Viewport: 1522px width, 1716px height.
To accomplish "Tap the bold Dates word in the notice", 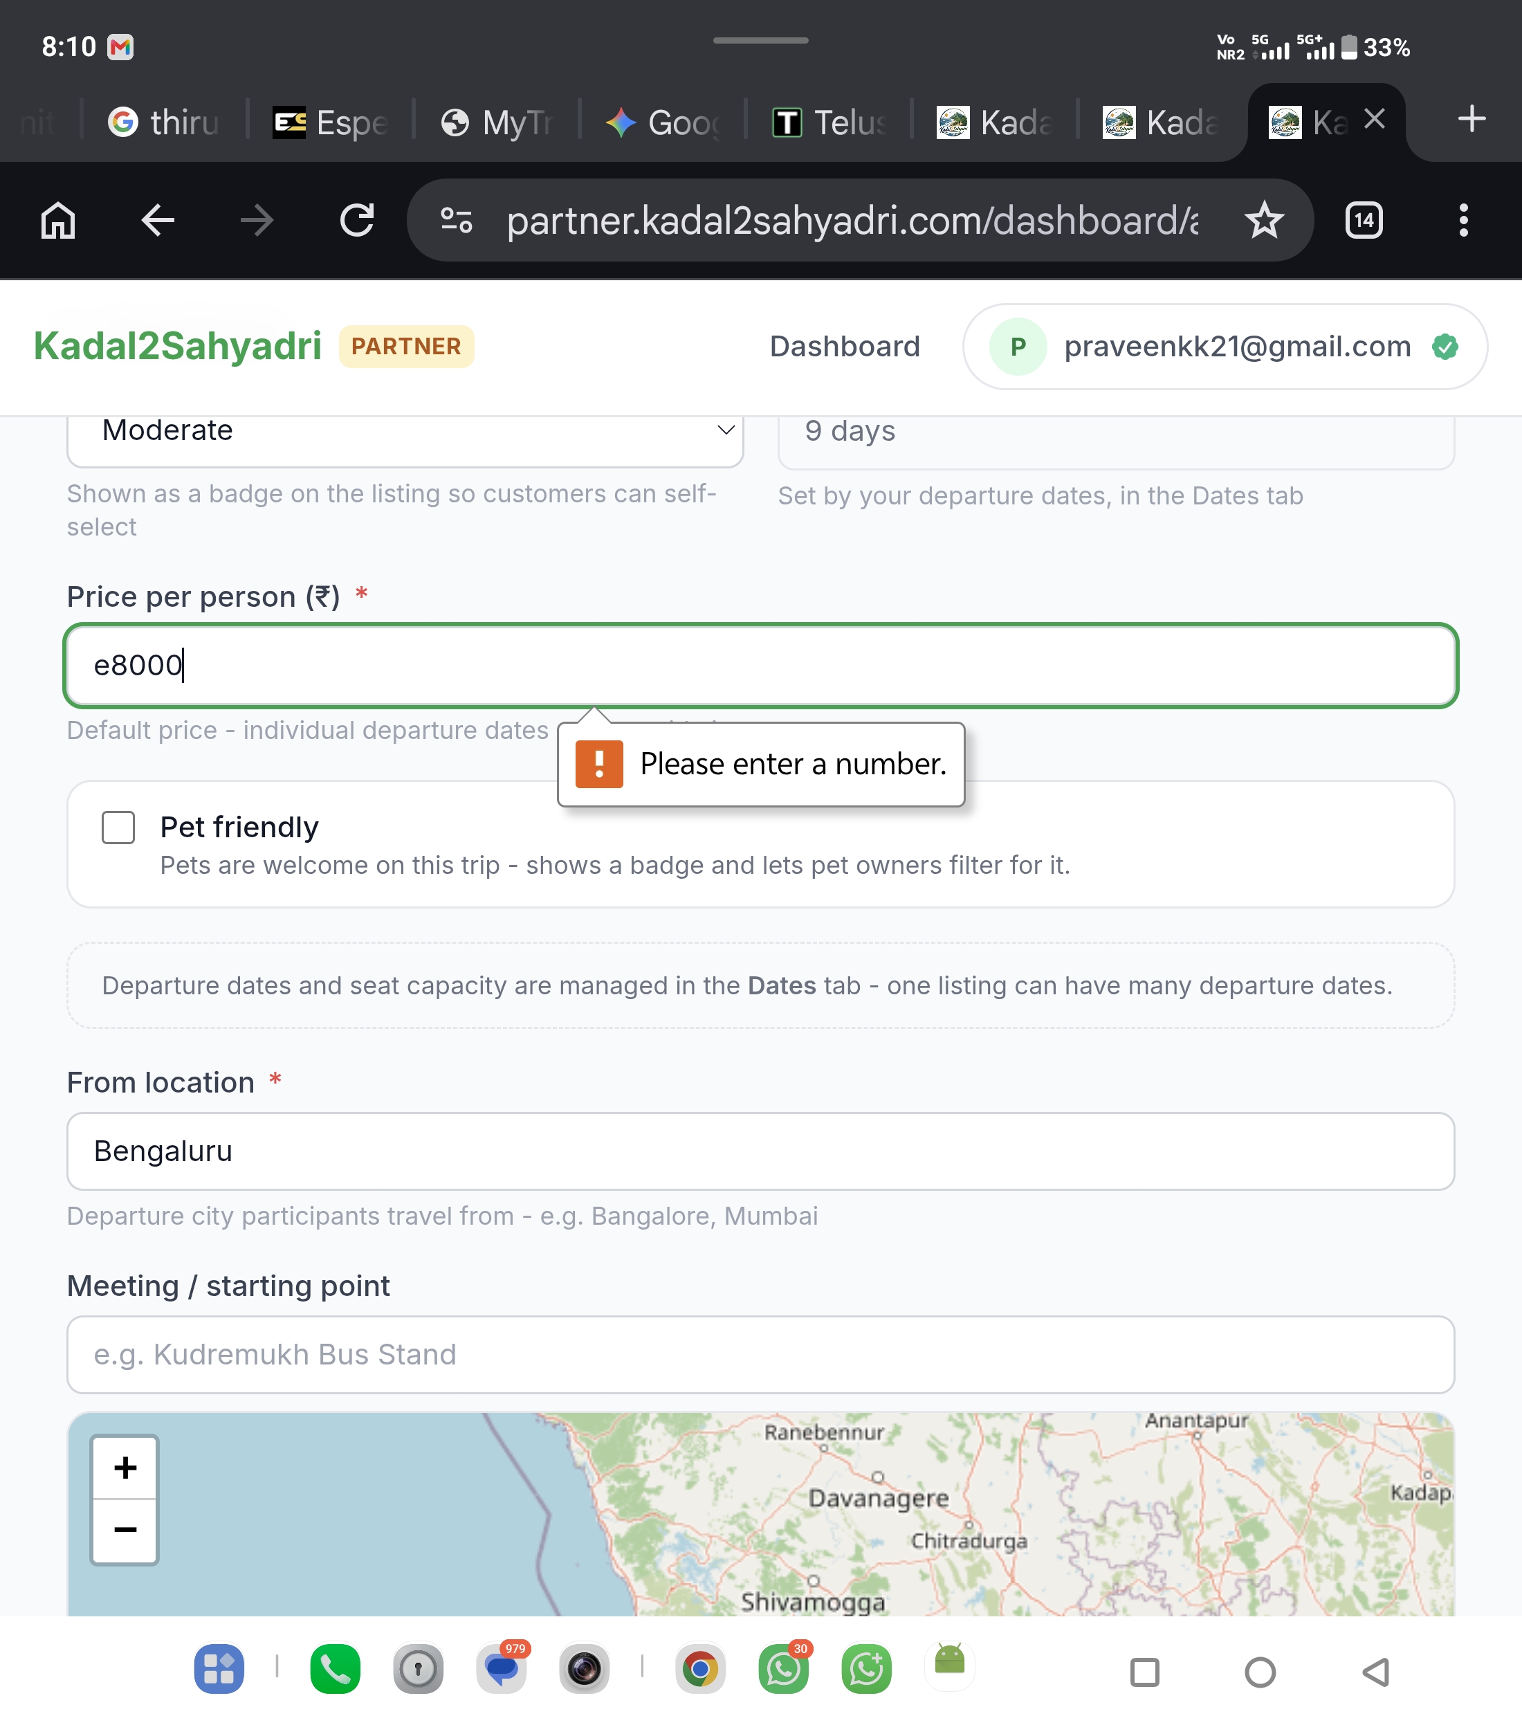I will point(782,985).
